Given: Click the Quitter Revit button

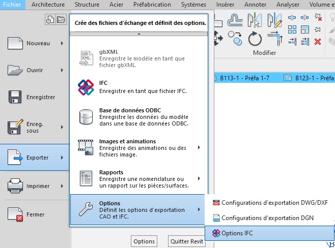Looking at the screenshot, I should tap(187, 241).
